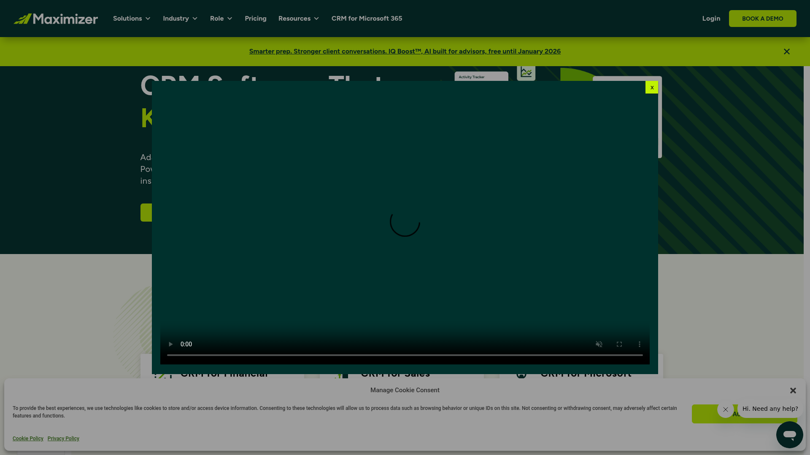Click the BOOK A DEMO button
Image resolution: width=810 pixels, height=455 pixels.
pos(762,18)
